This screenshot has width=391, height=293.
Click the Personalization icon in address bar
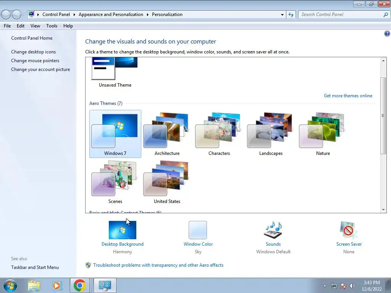click(x=31, y=14)
